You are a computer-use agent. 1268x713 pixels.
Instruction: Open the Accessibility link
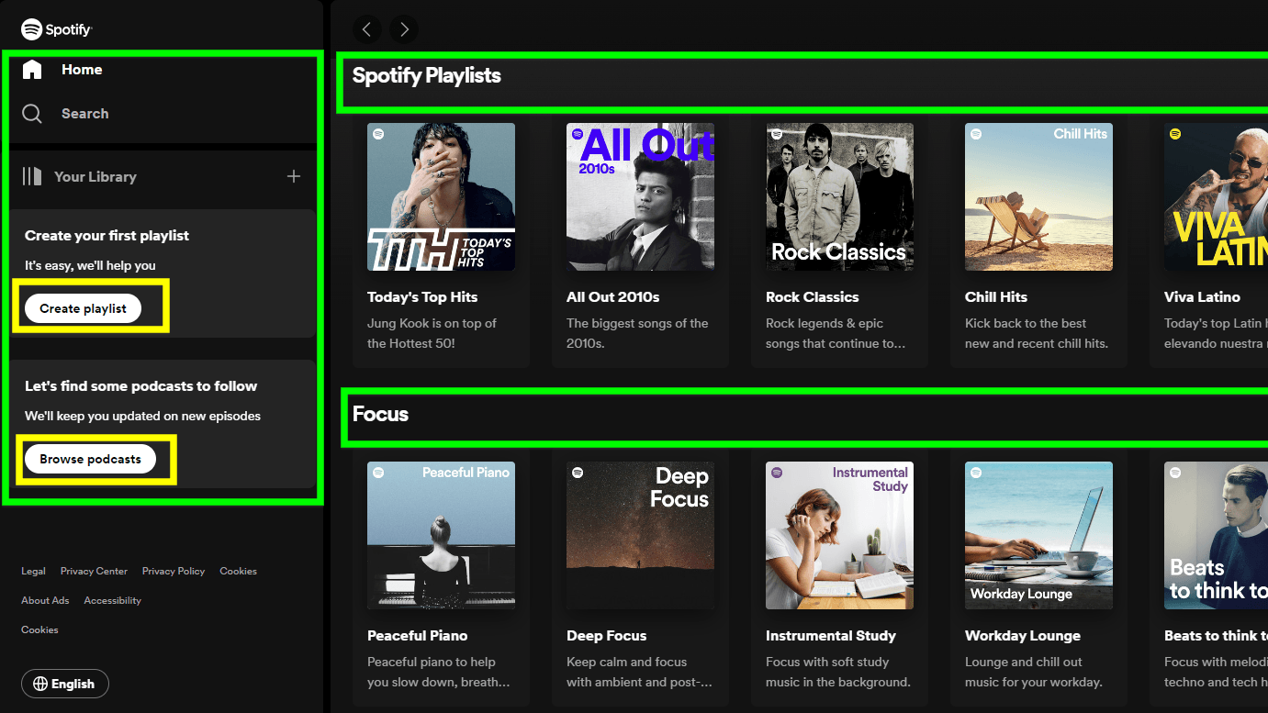(x=113, y=600)
